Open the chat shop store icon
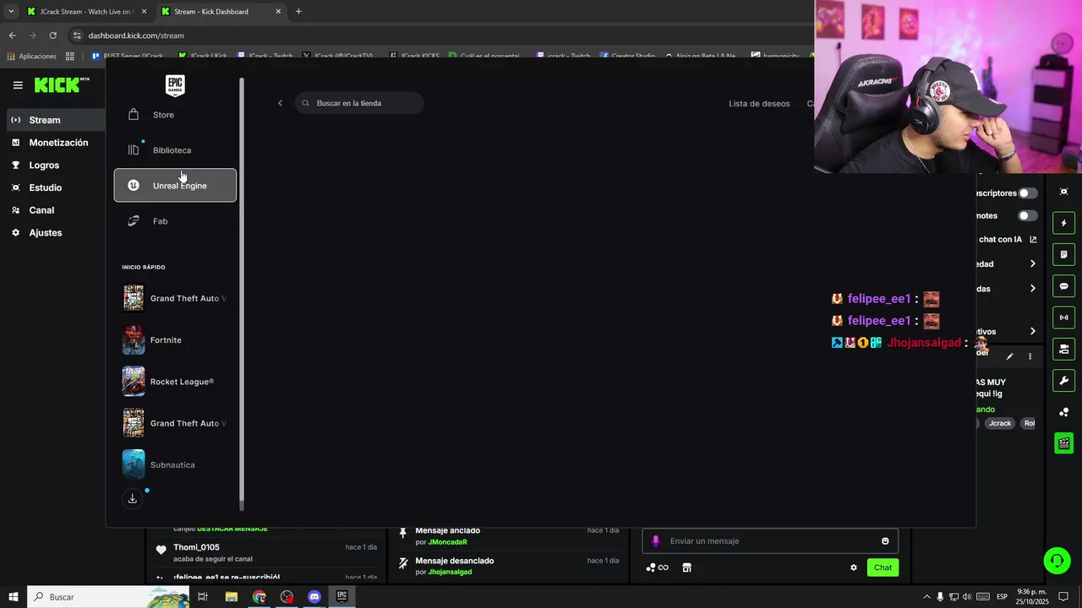The width and height of the screenshot is (1082, 608). point(686,567)
